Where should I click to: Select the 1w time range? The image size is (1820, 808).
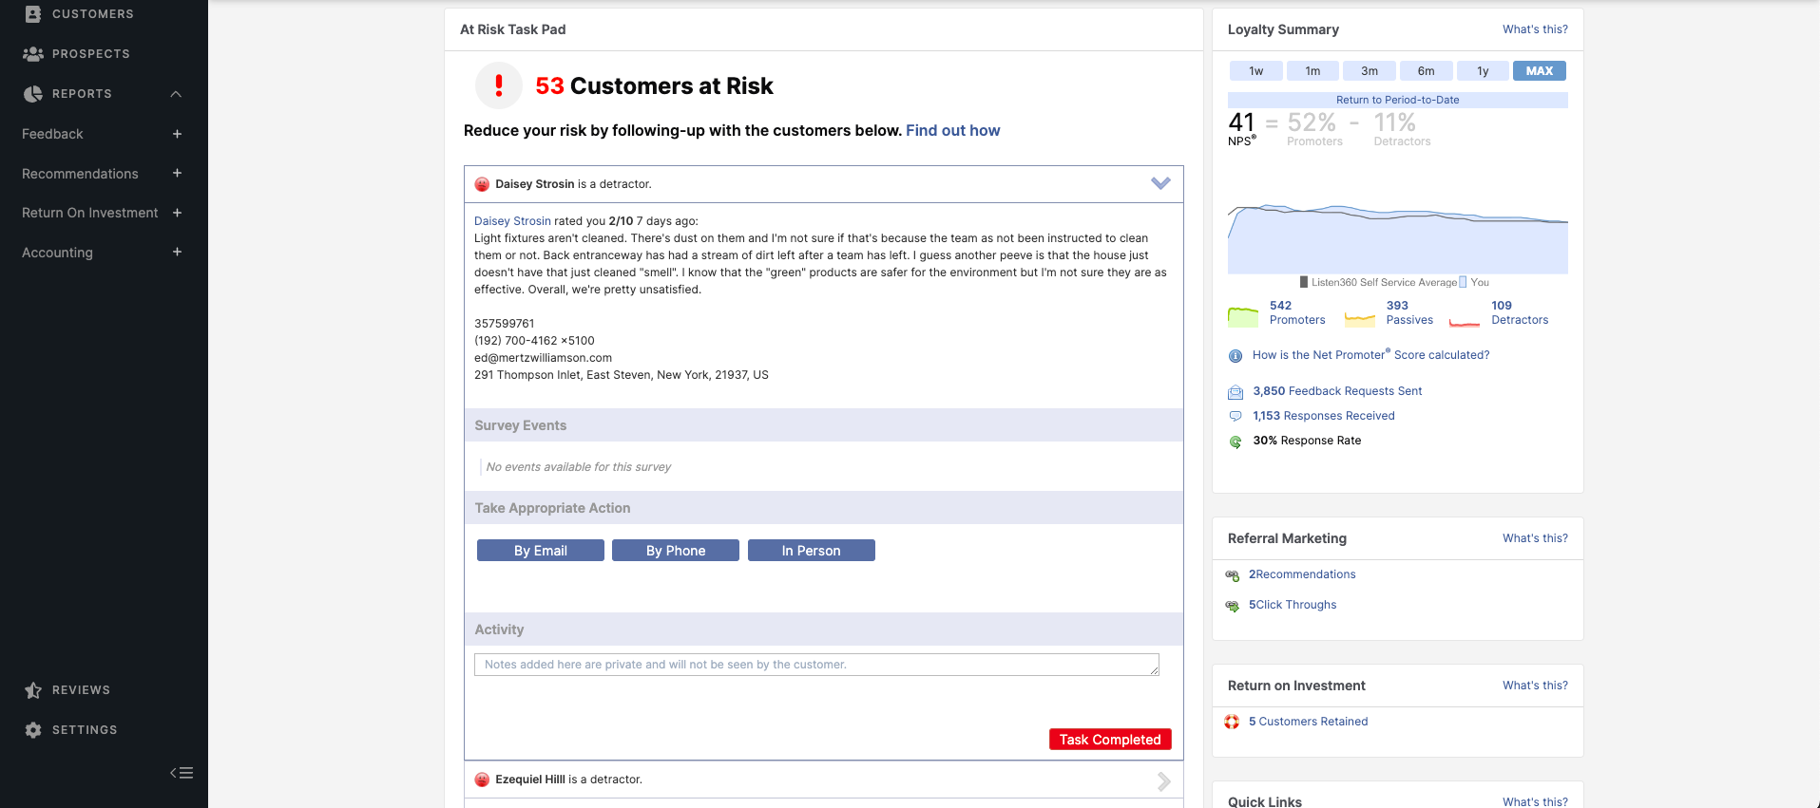tap(1255, 71)
